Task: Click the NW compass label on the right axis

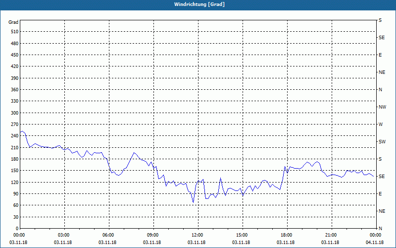Action: coord(382,107)
